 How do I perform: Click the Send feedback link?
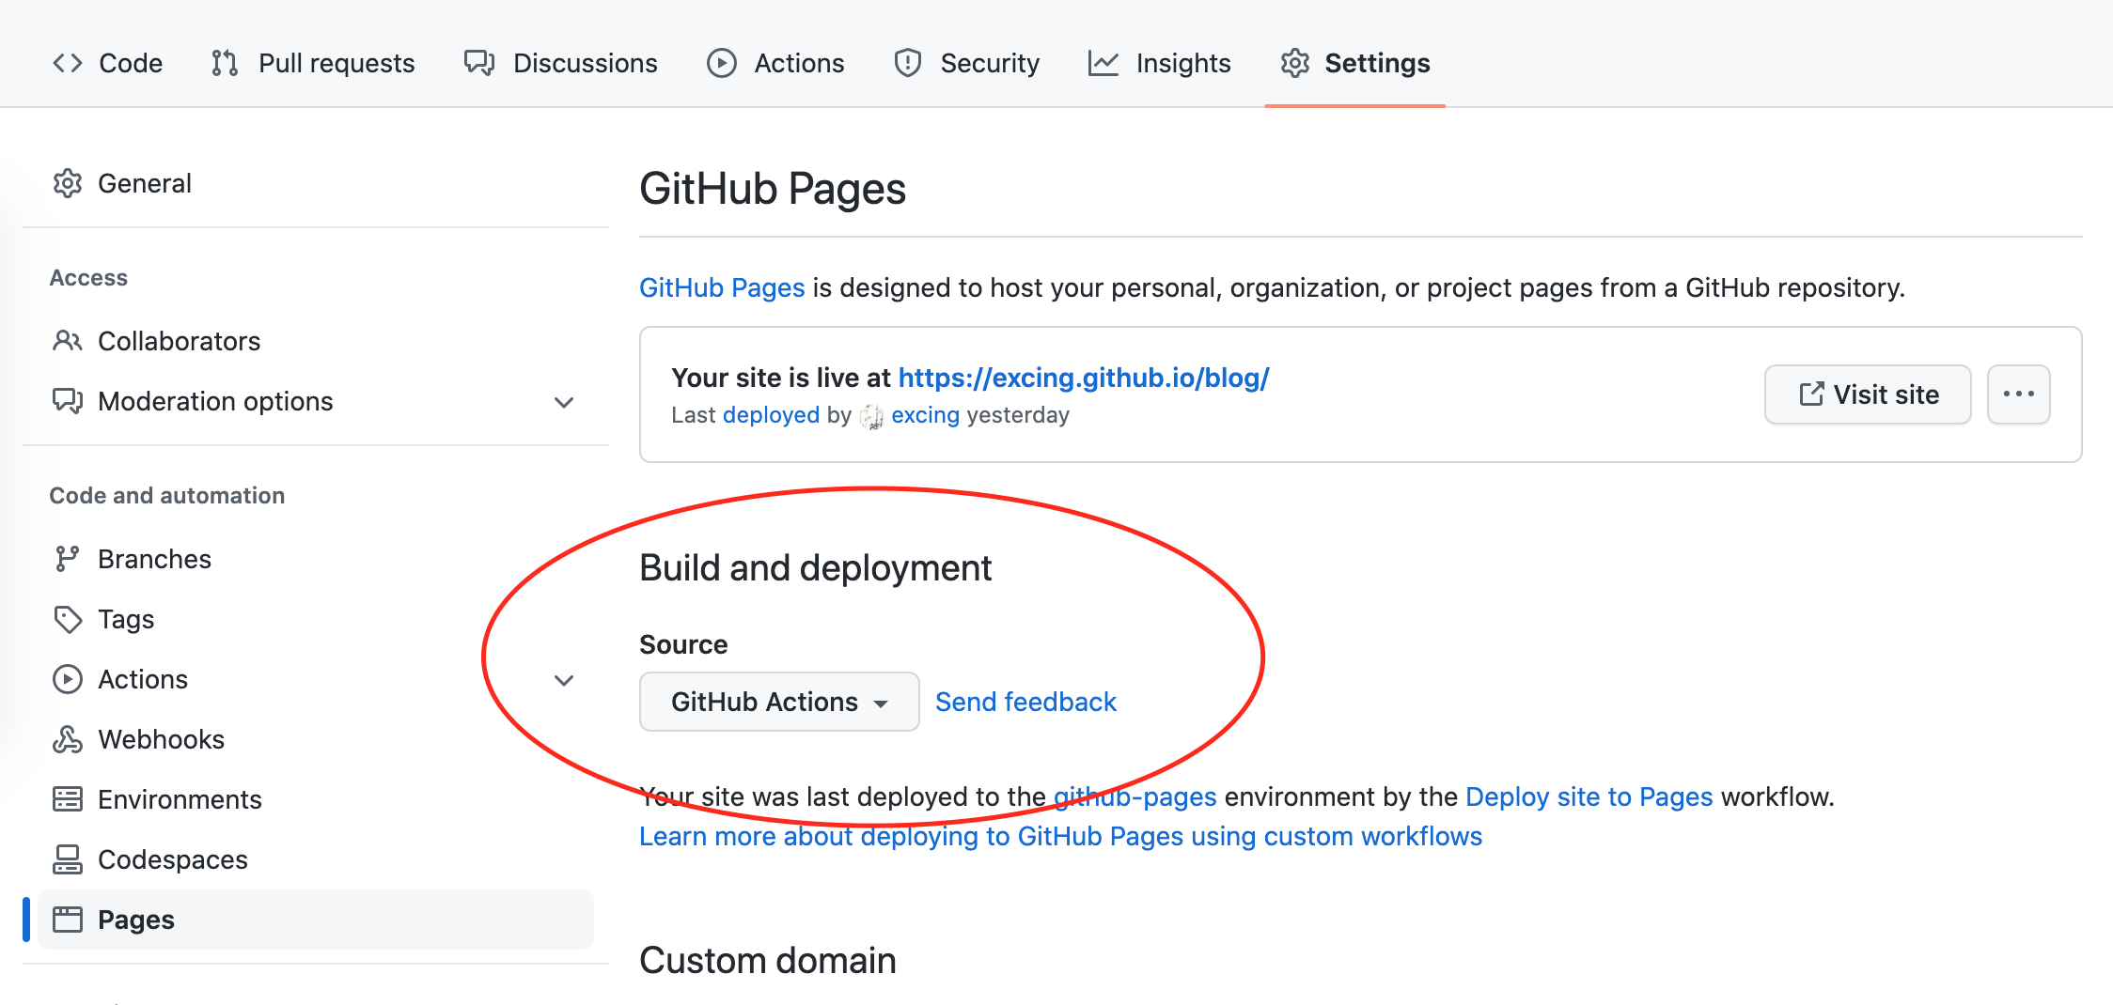[x=1025, y=702]
